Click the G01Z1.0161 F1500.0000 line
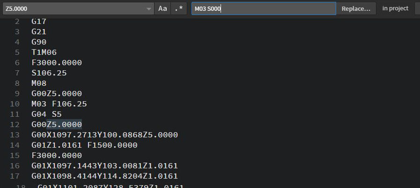Screen dimensions: 420x188 click(84, 145)
